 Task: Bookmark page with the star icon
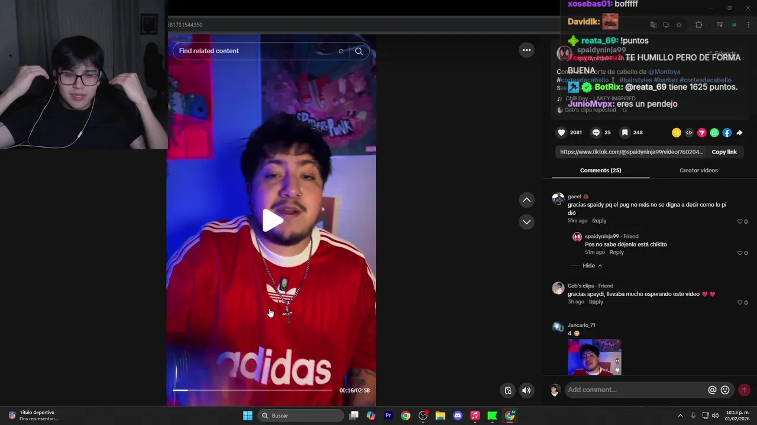click(679, 25)
